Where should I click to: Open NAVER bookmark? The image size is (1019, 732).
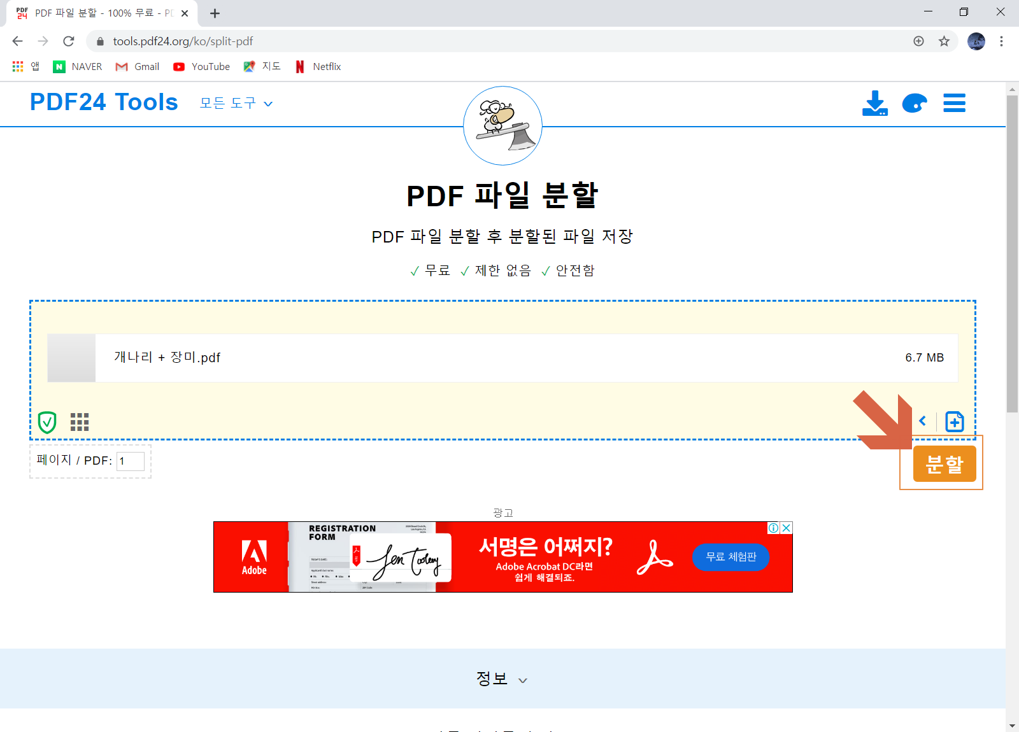[x=78, y=66]
